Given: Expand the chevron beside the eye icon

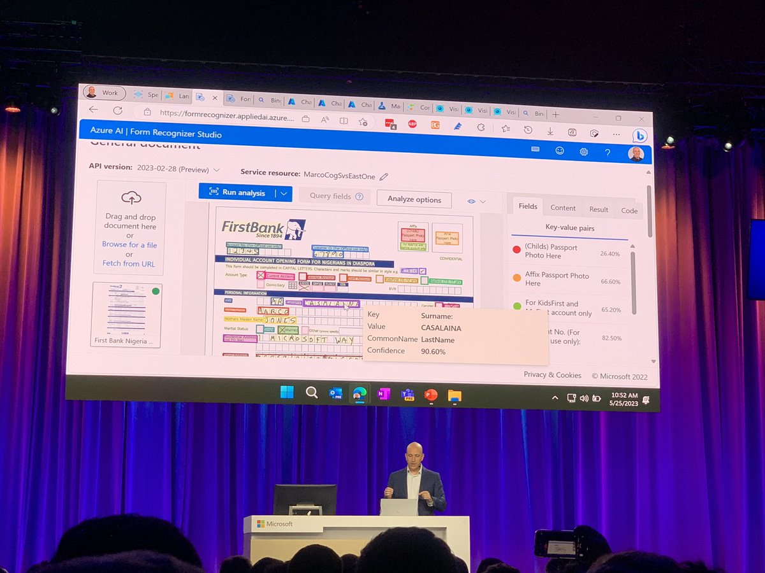Looking at the screenshot, I should coord(483,202).
